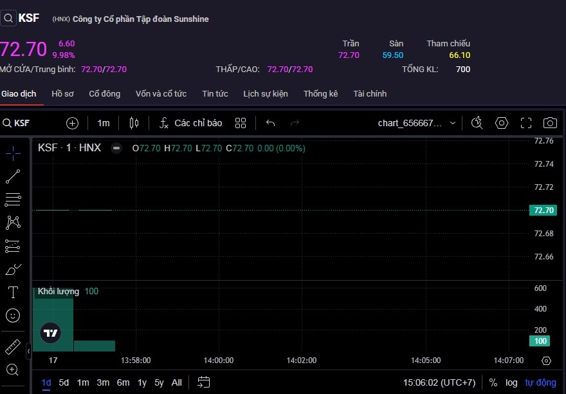
Task: Toggle log scale on price axis
Action: click(511, 382)
